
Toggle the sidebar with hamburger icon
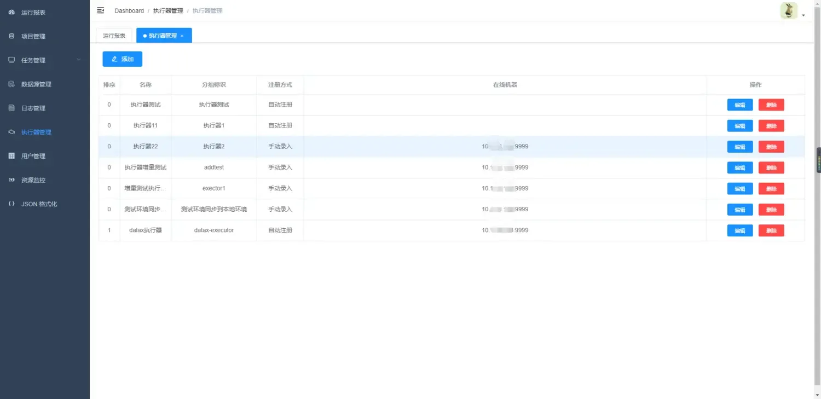tap(100, 10)
